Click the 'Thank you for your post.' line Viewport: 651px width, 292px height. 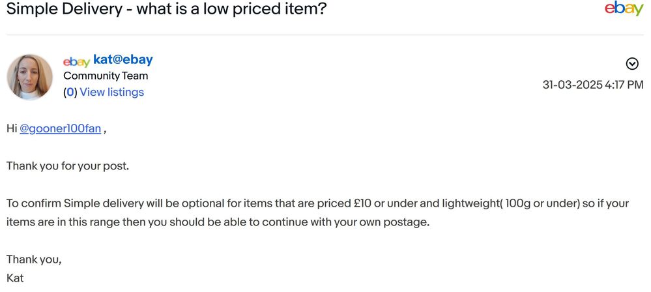coord(68,166)
